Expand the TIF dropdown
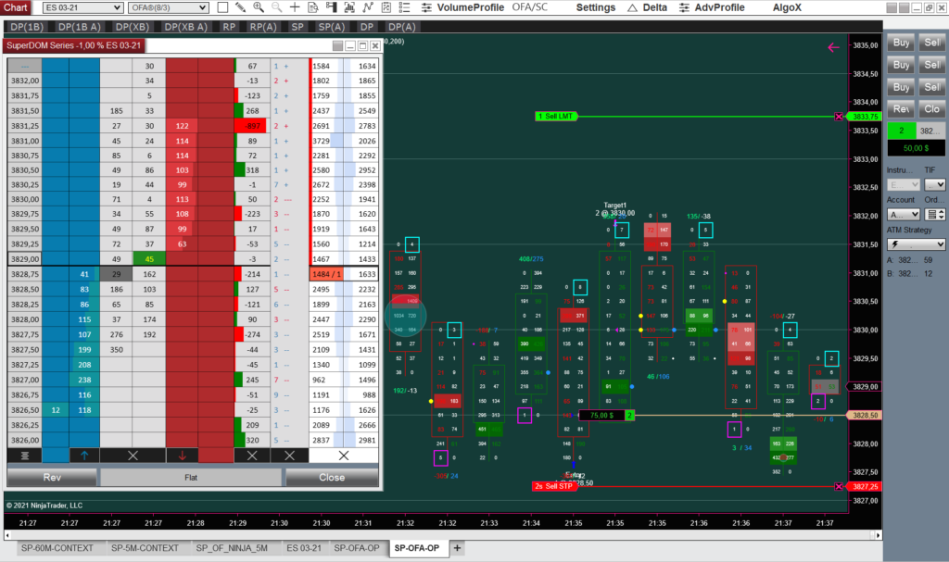949x562 pixels. (934, 184)
